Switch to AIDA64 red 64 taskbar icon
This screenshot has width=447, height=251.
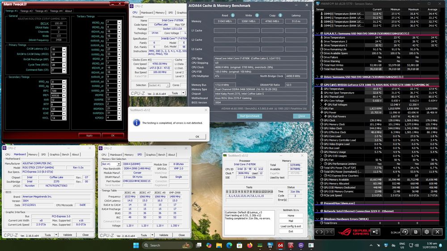pyautogui.click(x=281, y=245)
